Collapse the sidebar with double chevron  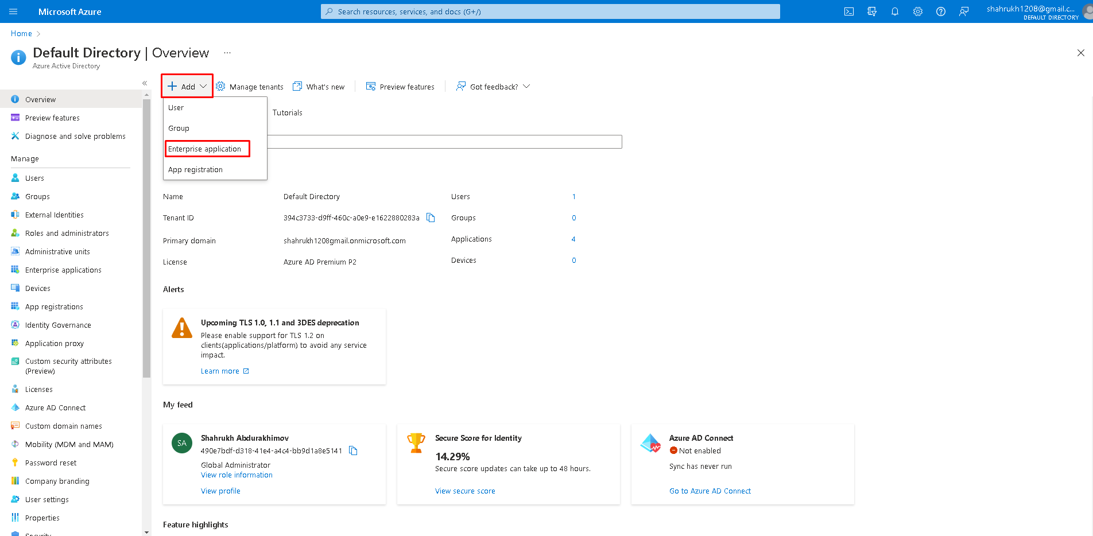[x=145, y=83]
